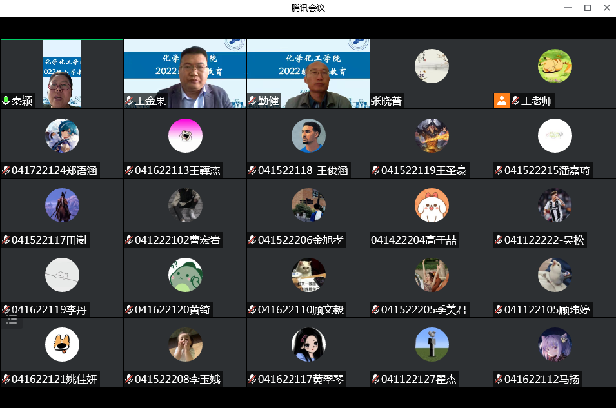Open the list icon at the left edge
Screen dimensions: 616x408
pos(12,319)
